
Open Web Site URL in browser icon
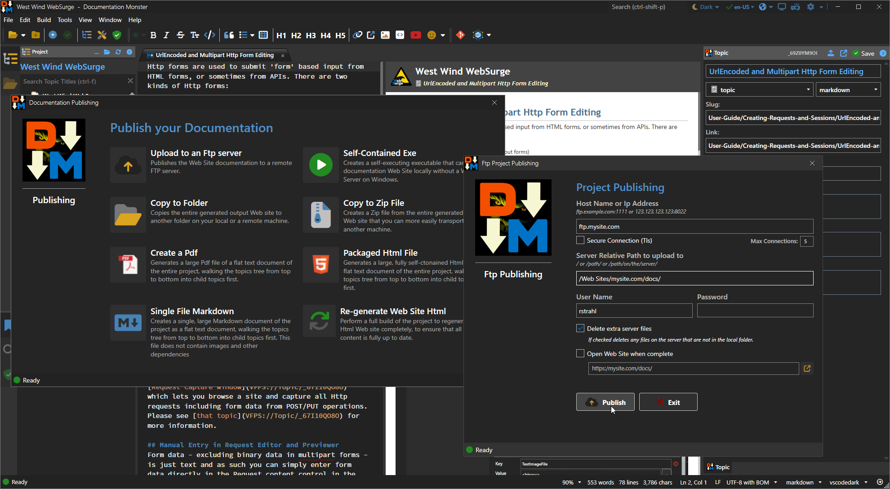(807, 369)
